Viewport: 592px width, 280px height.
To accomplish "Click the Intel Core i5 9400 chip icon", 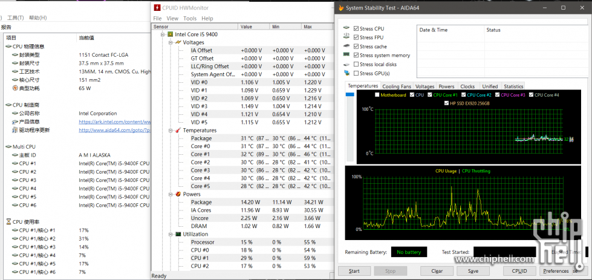I will [x=171, y=34].
